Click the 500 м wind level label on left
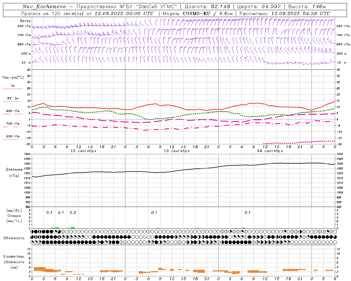The image size is (351, 281). (x=26, y=54)
